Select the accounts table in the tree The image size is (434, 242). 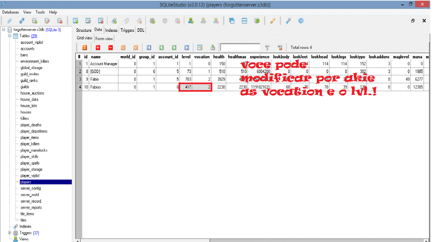pos(27,49)
